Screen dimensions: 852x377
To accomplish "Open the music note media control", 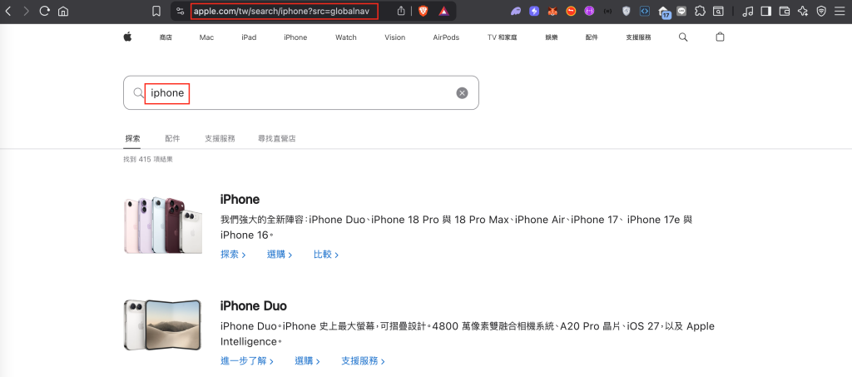I will coord(748,11).
